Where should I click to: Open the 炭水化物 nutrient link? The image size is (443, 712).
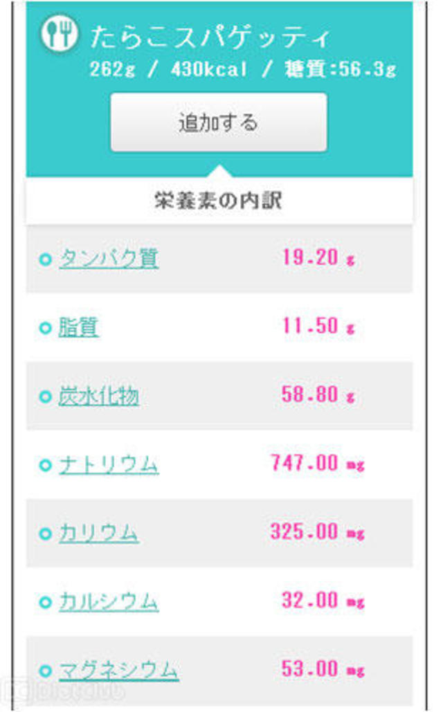[x=98, y=396]
